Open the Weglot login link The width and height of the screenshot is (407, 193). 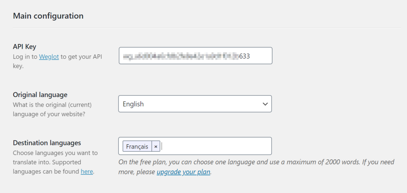pyautogui.click(x=49, y=57)
